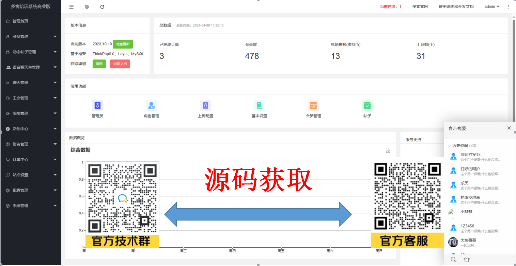Download the 综合数据 chart image
The height and width of the screenshot is (266, 516).
[388, 150]
